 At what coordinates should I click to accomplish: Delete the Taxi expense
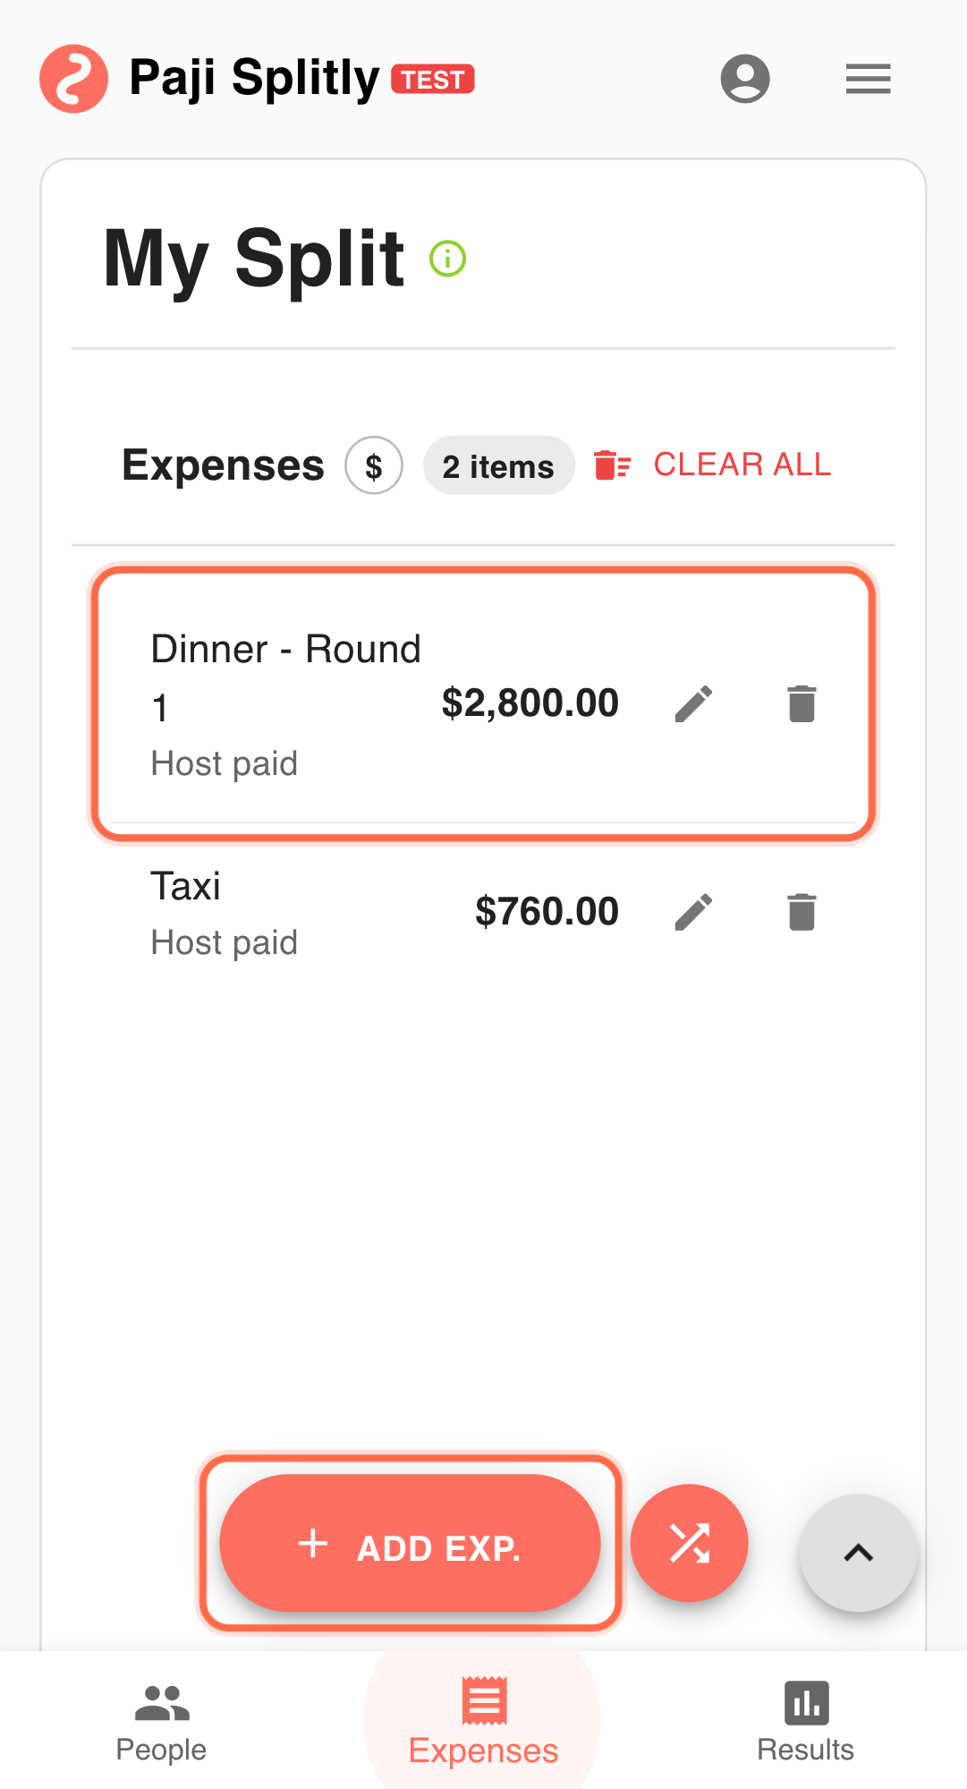coord(802,912)
